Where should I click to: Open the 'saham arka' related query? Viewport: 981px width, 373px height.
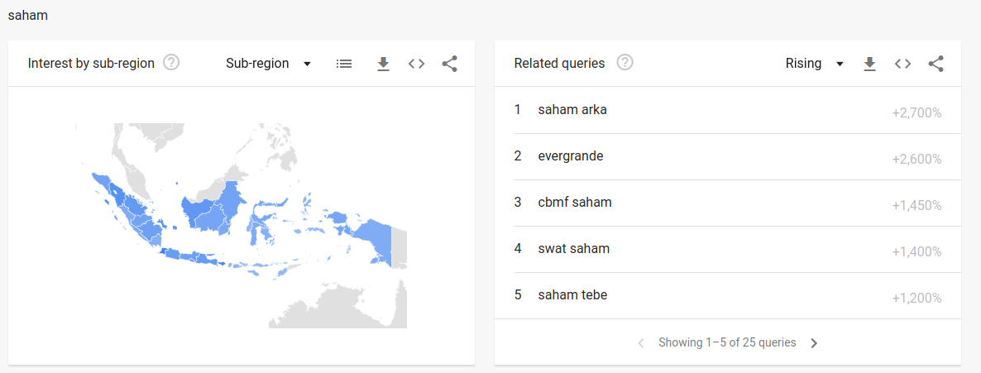click(572, 110)
